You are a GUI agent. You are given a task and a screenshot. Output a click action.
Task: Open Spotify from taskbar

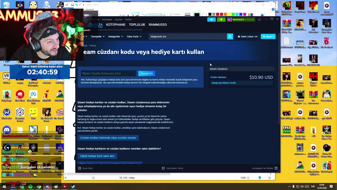pyautogui.click(x=30, y=187)
